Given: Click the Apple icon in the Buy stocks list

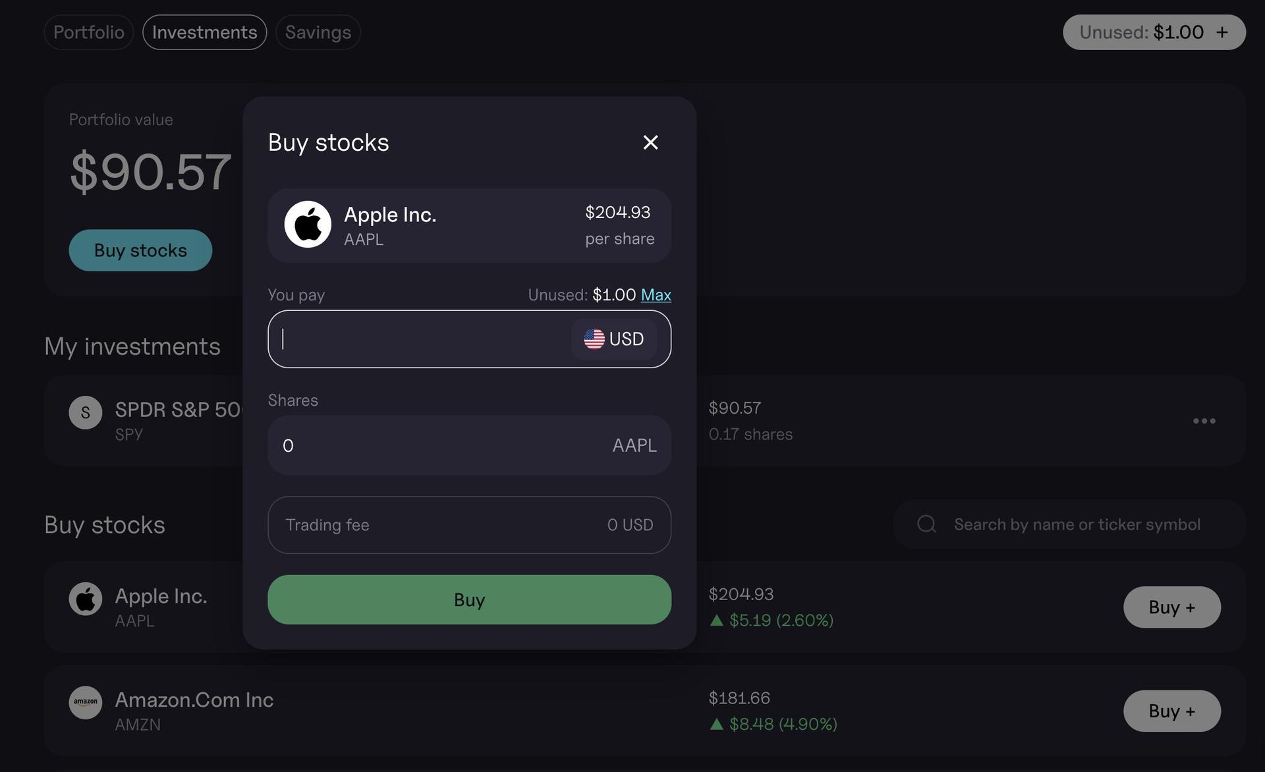Looking at the screenshot, I should 86,599.
